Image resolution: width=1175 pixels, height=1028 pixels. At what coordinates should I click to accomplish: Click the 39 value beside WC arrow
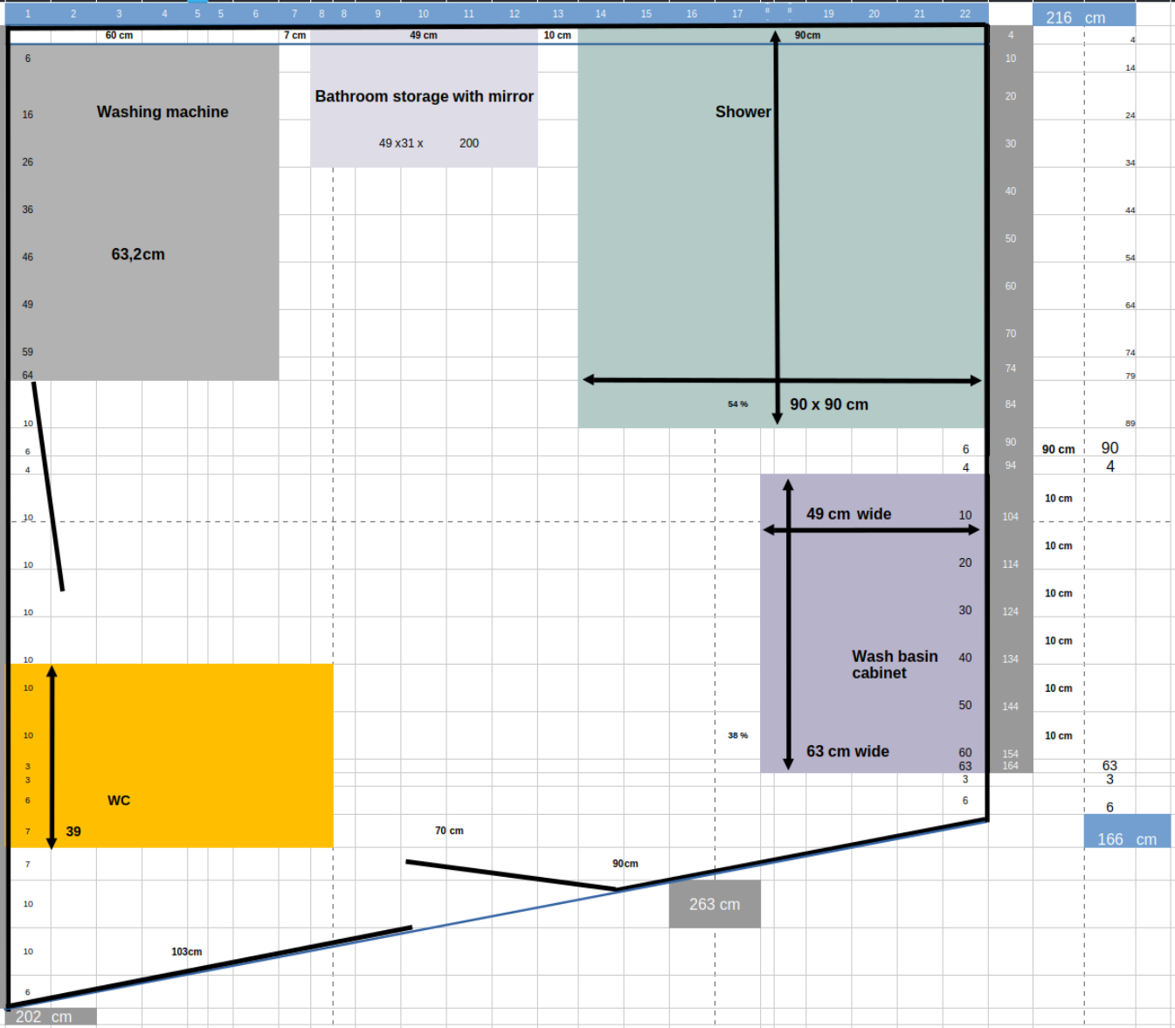click(x=73, y=831)
